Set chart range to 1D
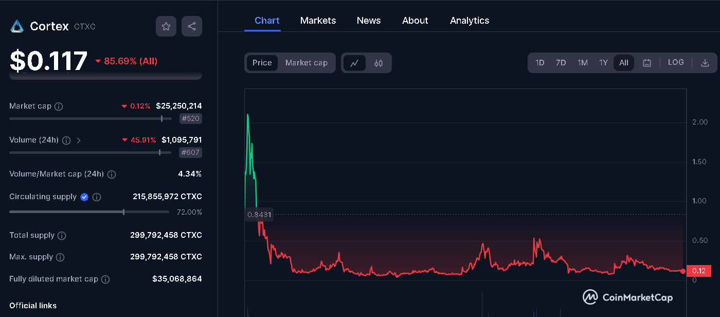The height and width of the screenshot is (317, 720). click(539, 63)
